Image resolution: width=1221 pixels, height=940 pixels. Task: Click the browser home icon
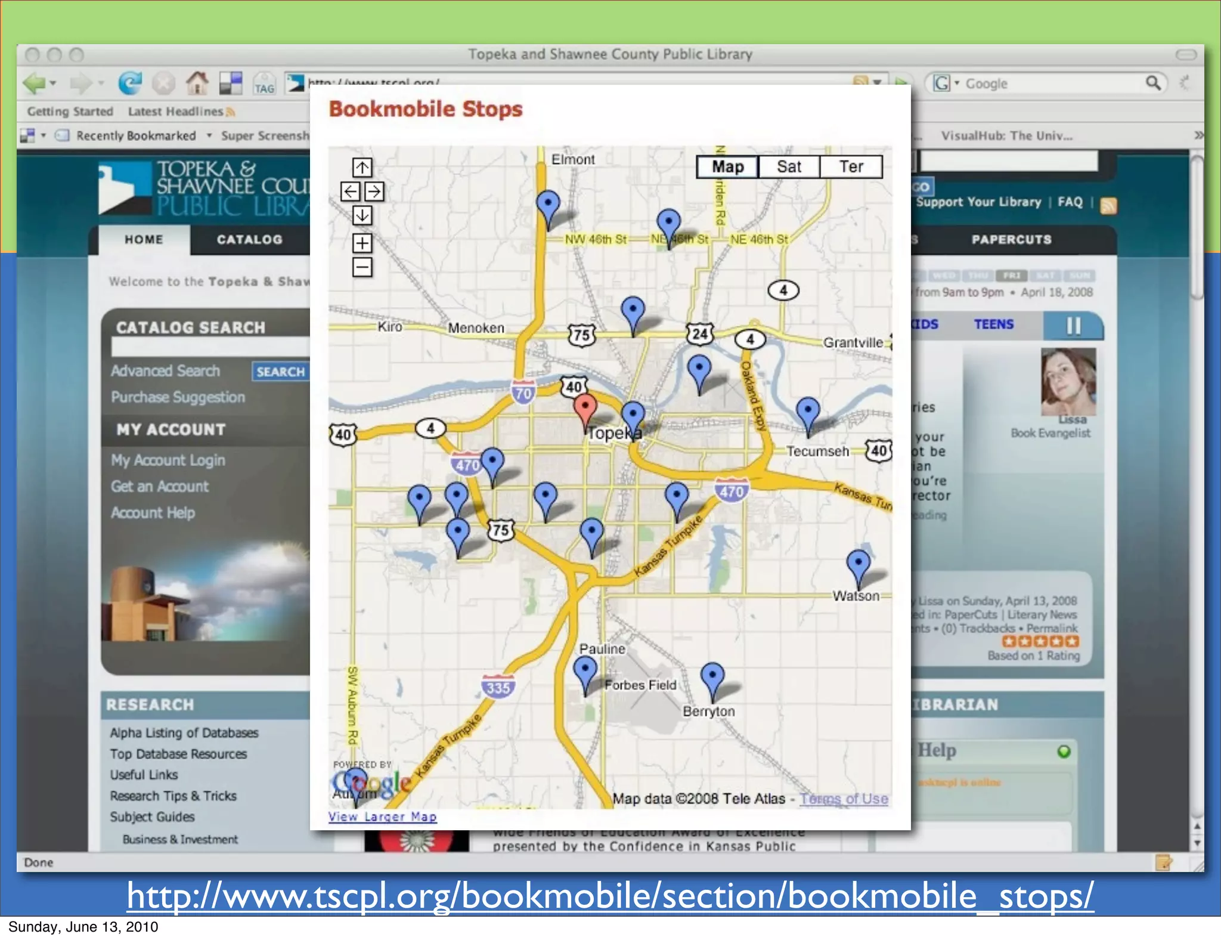(x=197, y=83)
